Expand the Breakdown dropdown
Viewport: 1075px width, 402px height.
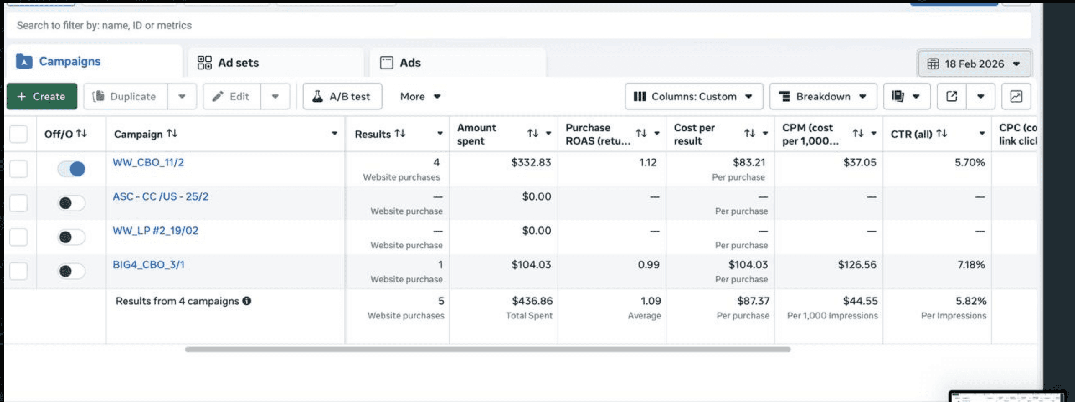click(823, 97)
